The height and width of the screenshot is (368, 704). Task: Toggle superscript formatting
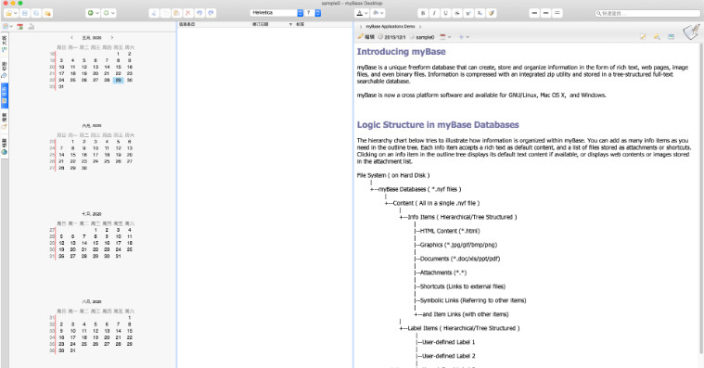point(468,13)
